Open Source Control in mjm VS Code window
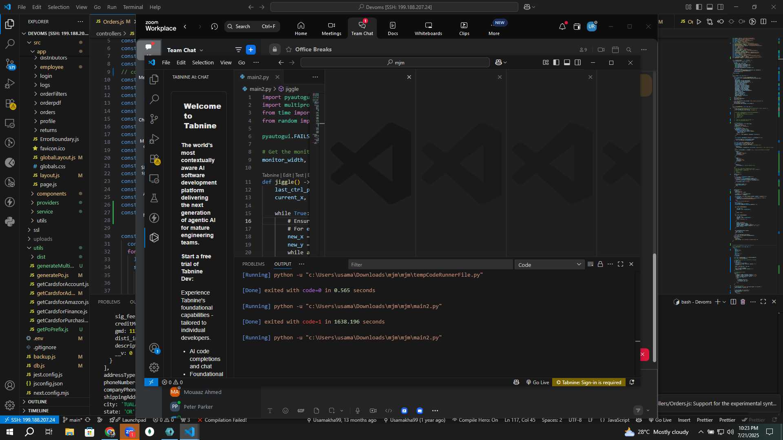This screenshot has width=783, height=440. 154,119
